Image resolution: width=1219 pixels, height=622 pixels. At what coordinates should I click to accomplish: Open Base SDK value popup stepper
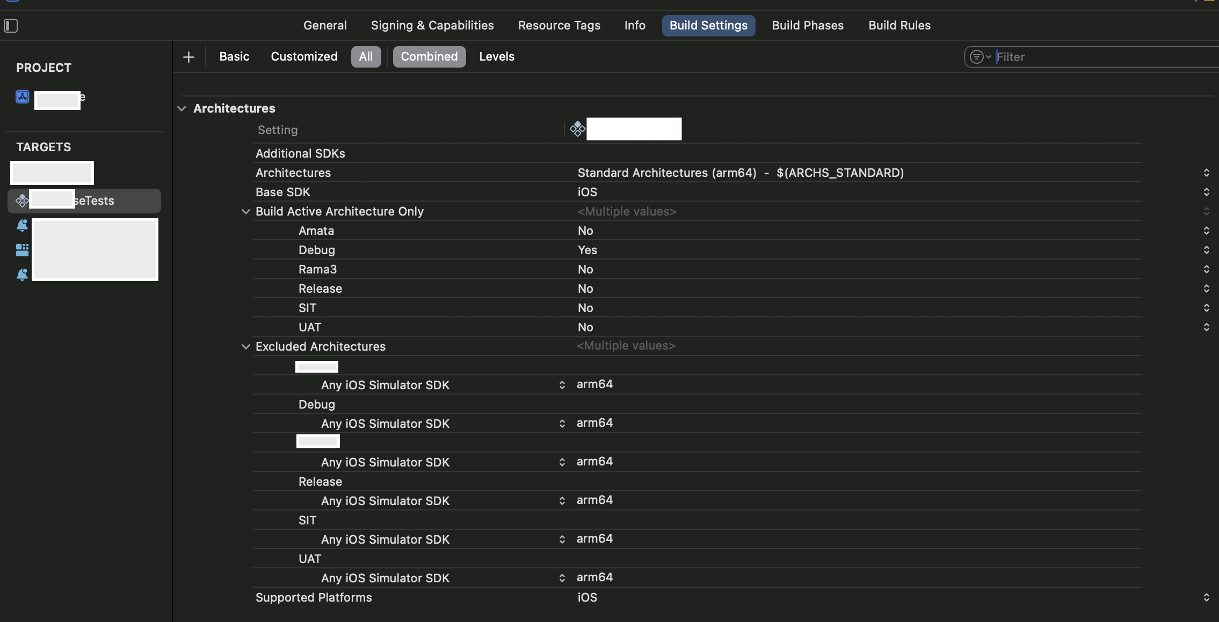click(x=1206, y=192)
